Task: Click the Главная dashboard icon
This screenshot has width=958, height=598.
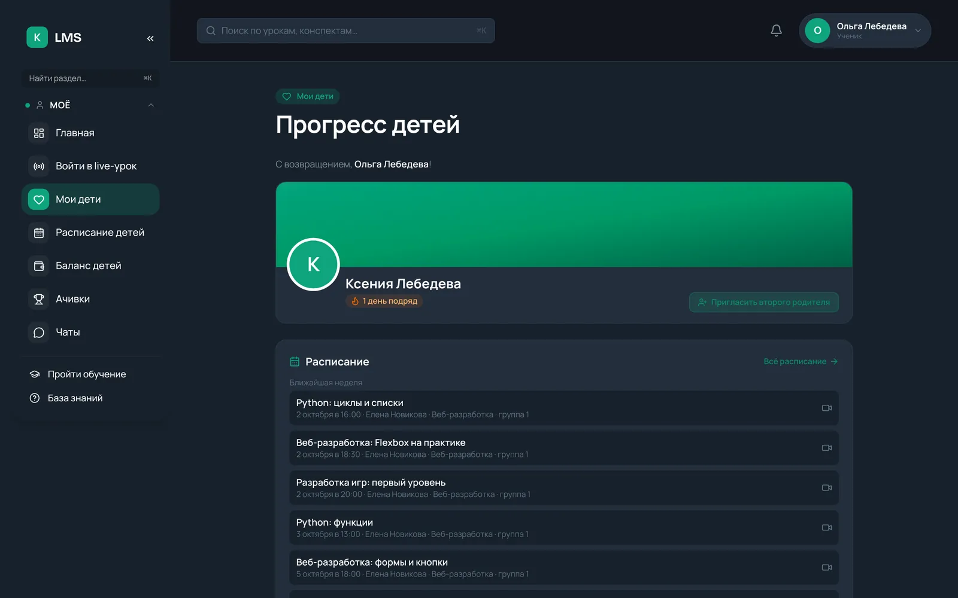Action: pos(39,133)
